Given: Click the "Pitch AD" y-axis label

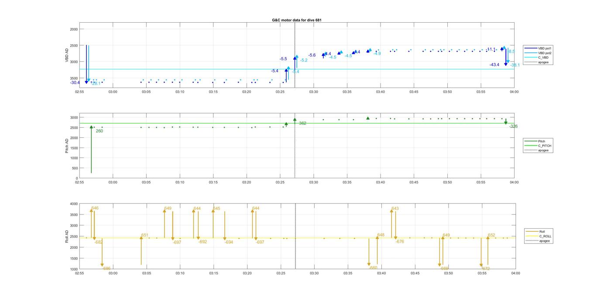Looking at the screenshot, I should (x=67, y=146).
